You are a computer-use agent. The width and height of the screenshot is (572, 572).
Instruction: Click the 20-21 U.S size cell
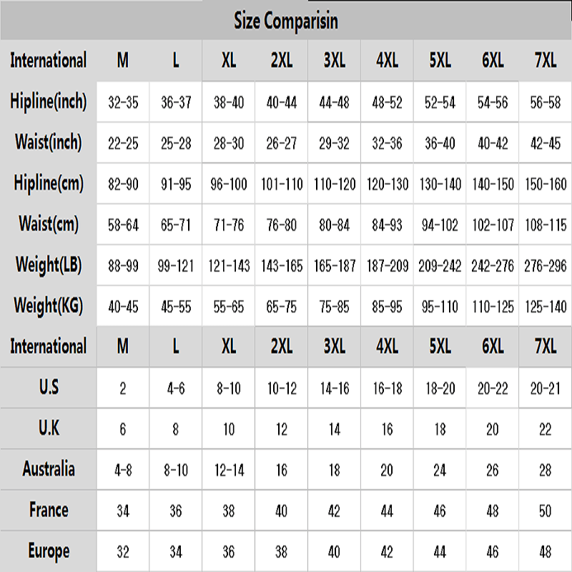point(546,388)
